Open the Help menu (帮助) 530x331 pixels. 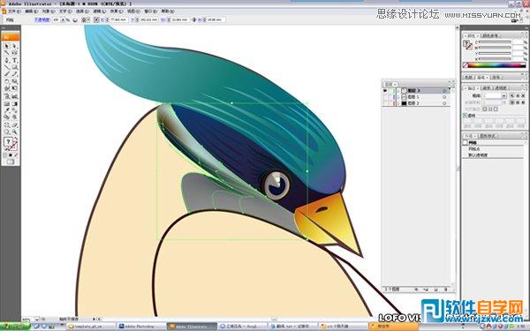168,11
